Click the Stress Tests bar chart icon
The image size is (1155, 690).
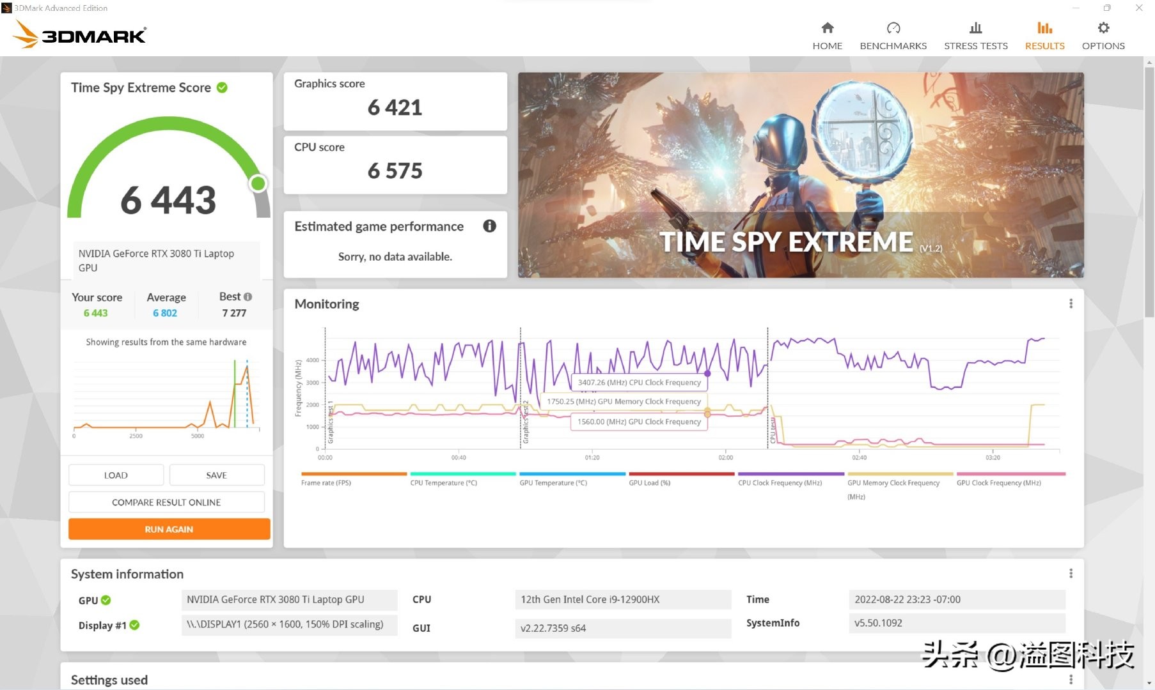[975, 28]
